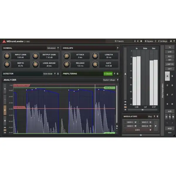Screen dimensions: 176x176
Task: Click the Input Gain knob
Action: 6,56
